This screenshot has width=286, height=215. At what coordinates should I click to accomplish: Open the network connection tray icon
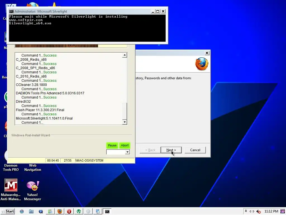[x=252, y=211]
